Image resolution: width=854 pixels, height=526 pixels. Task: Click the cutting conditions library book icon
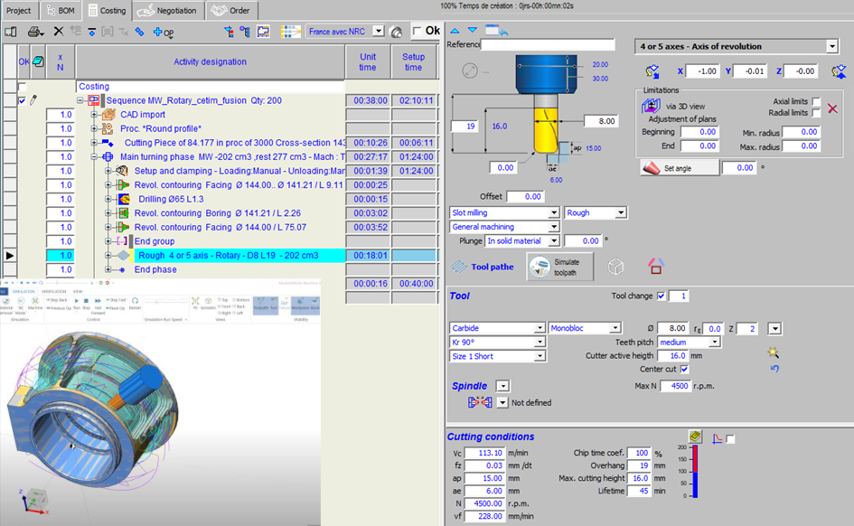695,437
